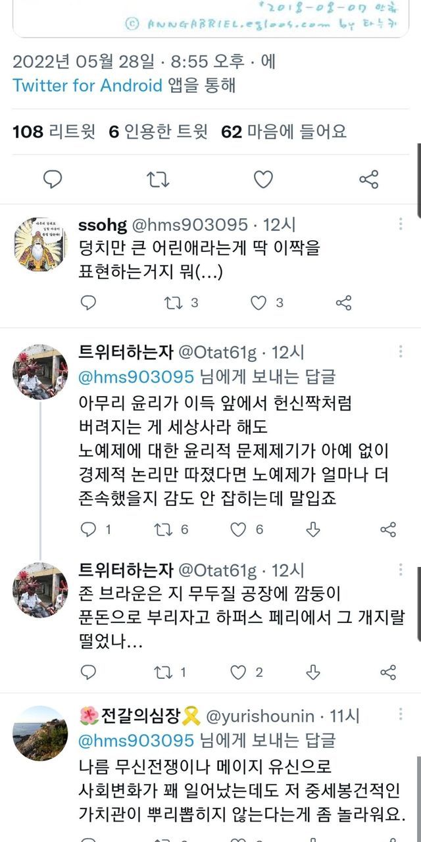421x842 pixels.
Task: Share 트위터하는자's John Brown reply
Action: [388, 672]
